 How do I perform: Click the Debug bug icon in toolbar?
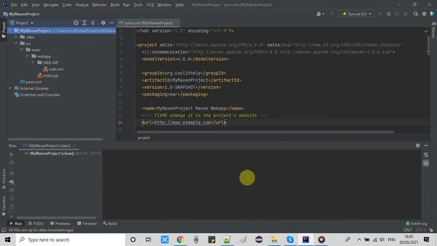click(389, 14)
